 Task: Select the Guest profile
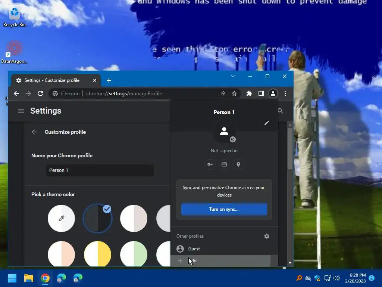pos(224,249)
